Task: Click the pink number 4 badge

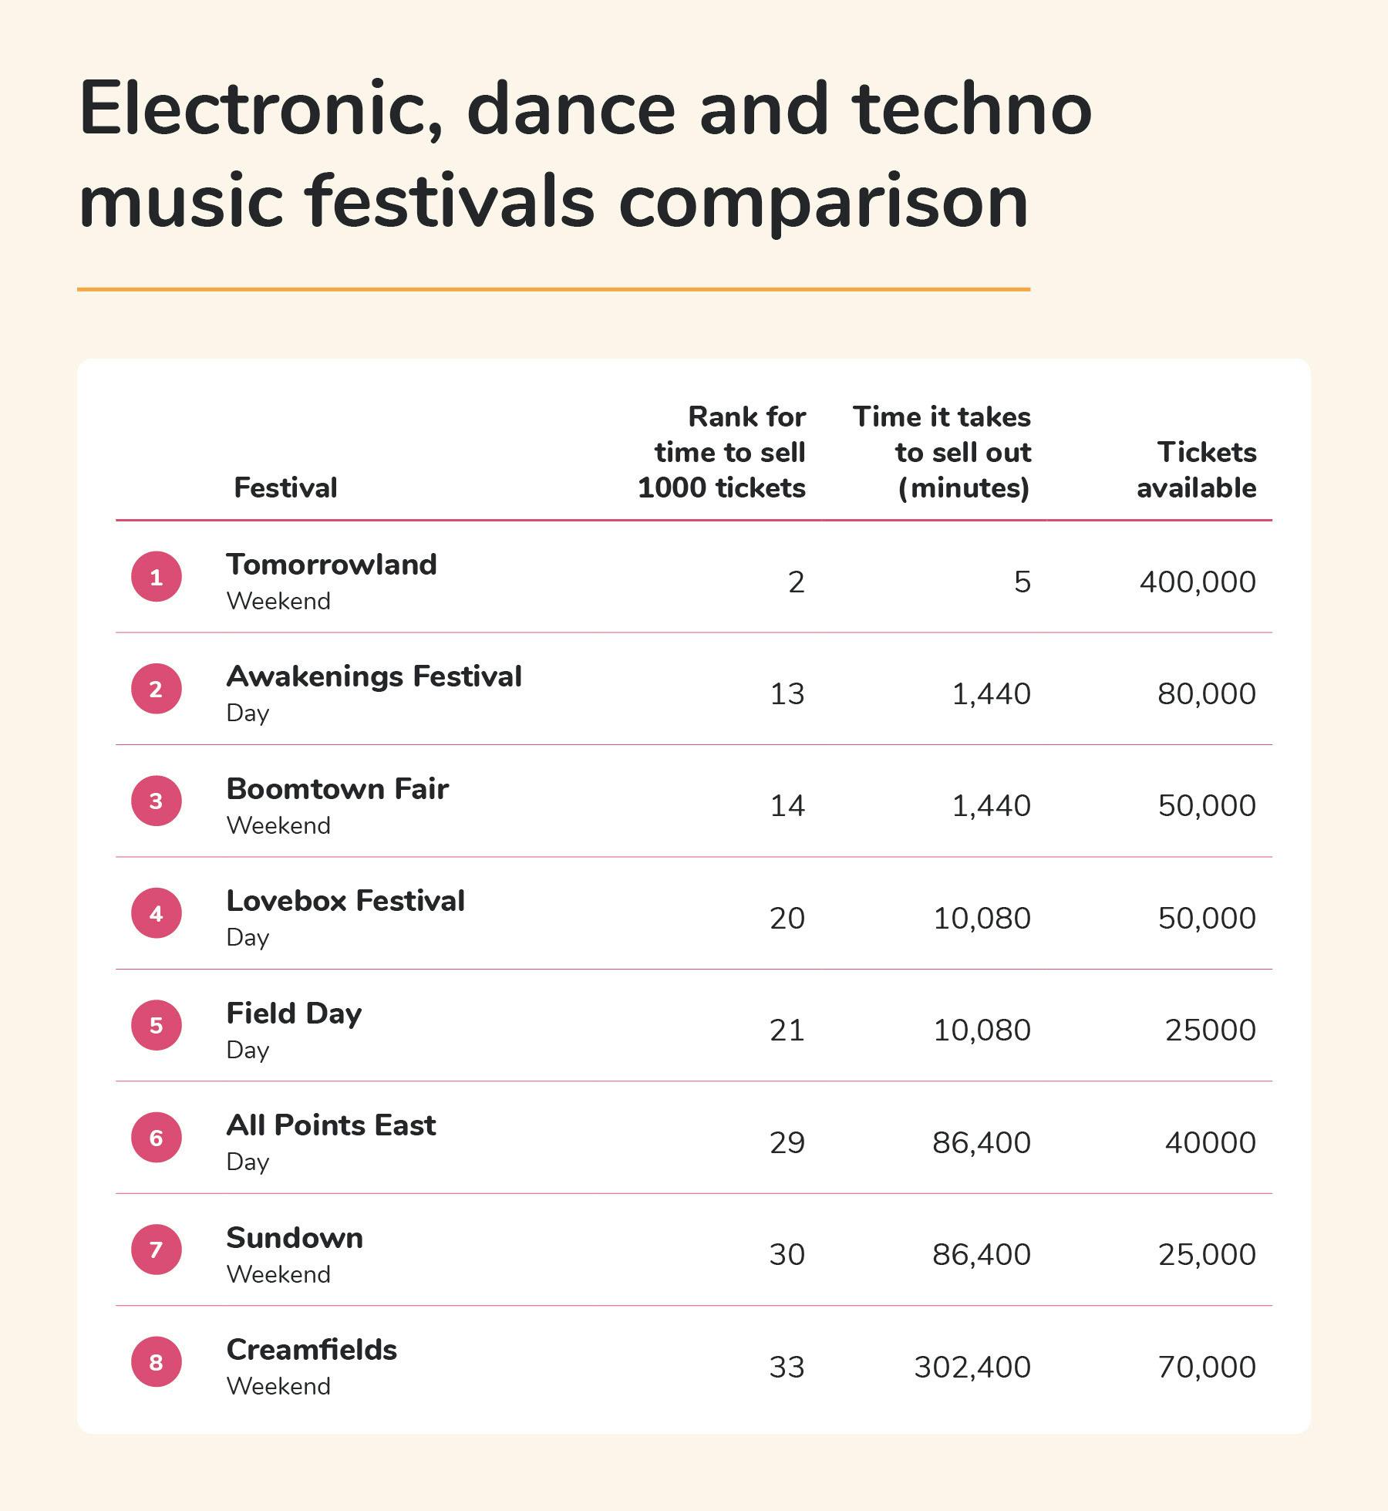Action: coord(157,913)
